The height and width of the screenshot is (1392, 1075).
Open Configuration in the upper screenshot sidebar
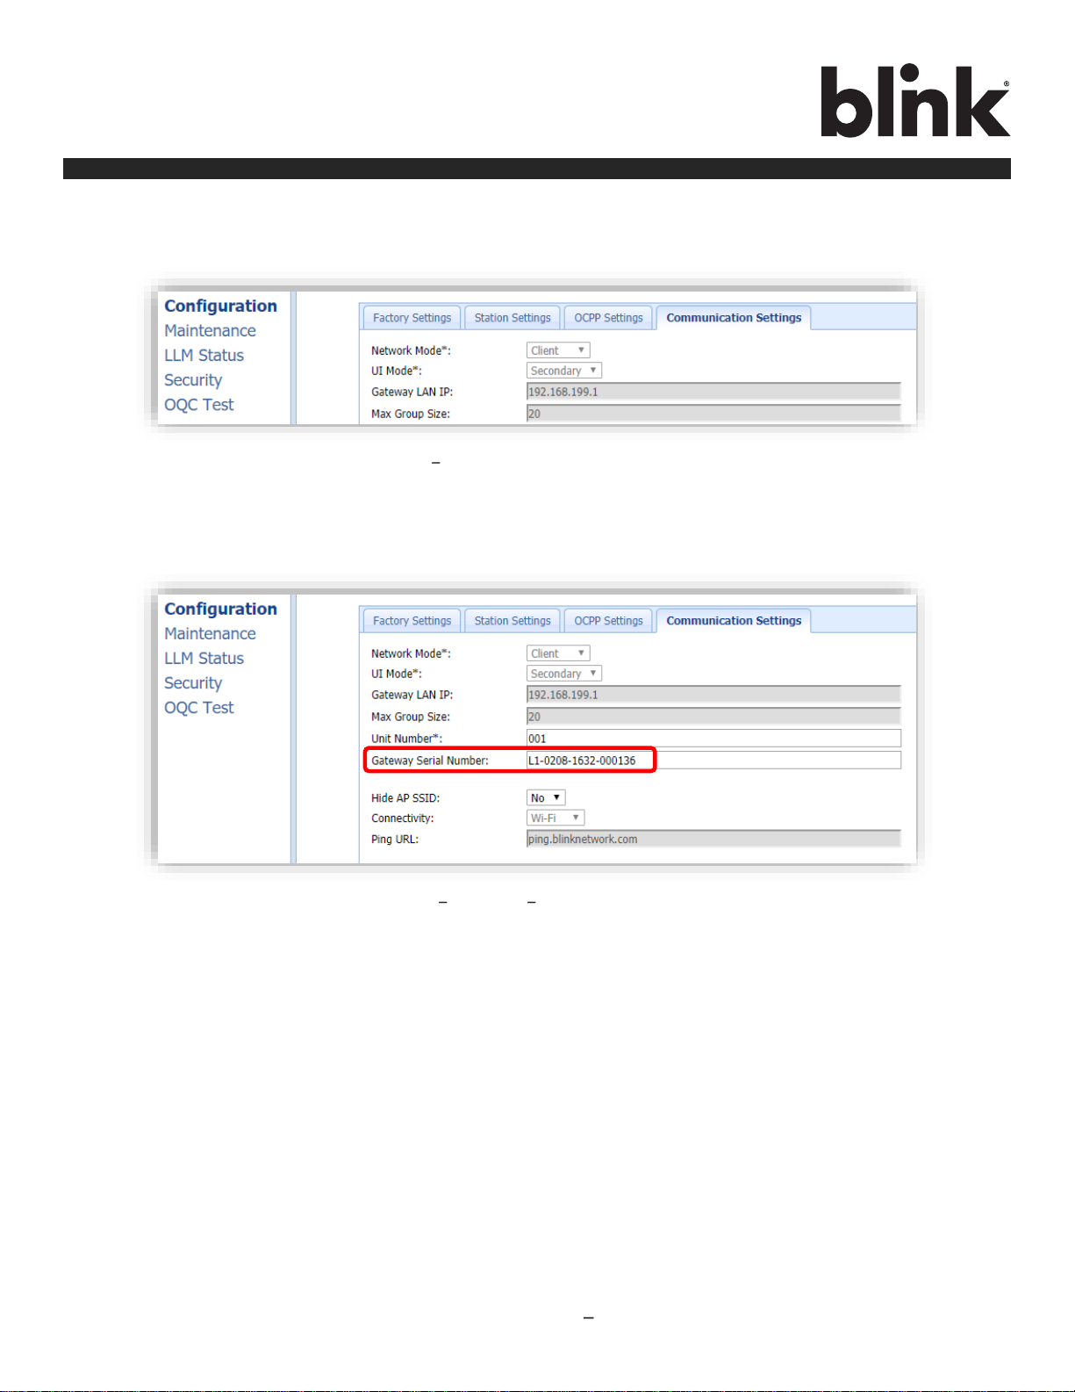point(220,306)
